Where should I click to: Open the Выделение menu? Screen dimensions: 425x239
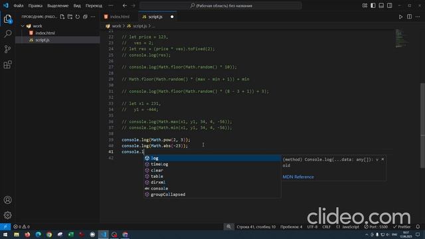point(58,5)
